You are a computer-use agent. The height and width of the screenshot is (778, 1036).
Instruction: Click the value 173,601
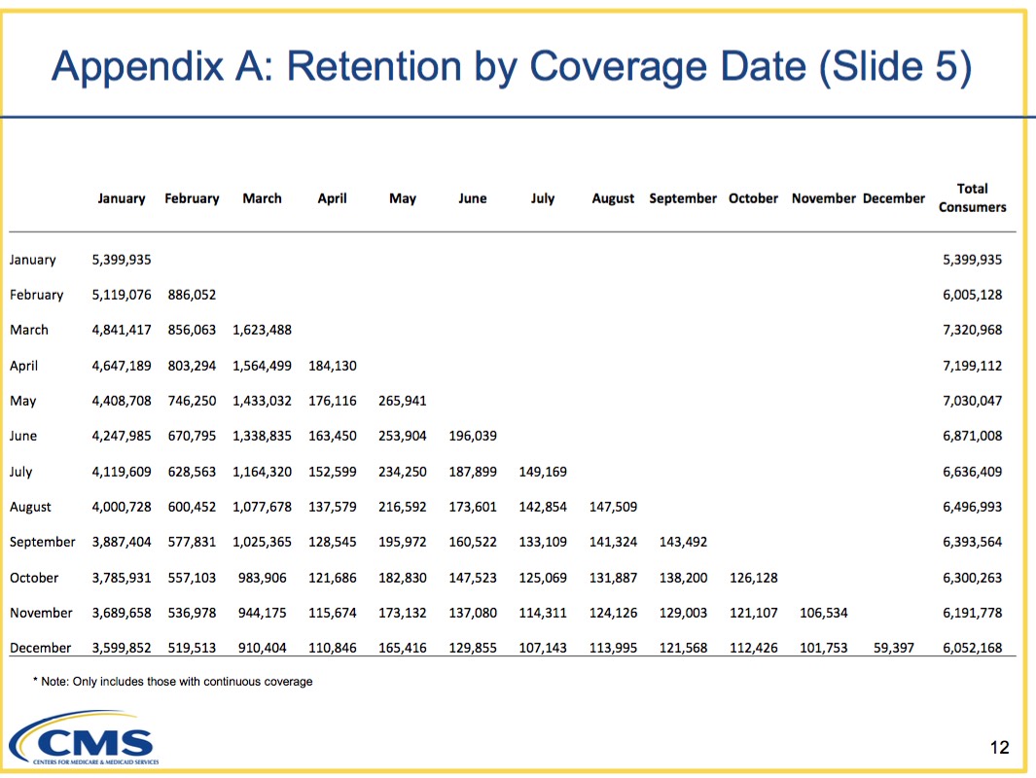(473, 507)
